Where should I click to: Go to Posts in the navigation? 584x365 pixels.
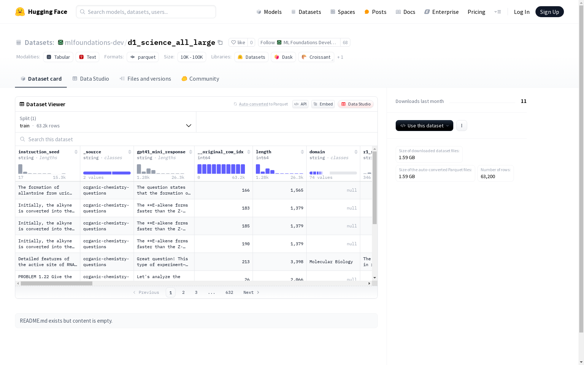click(375, 12)
